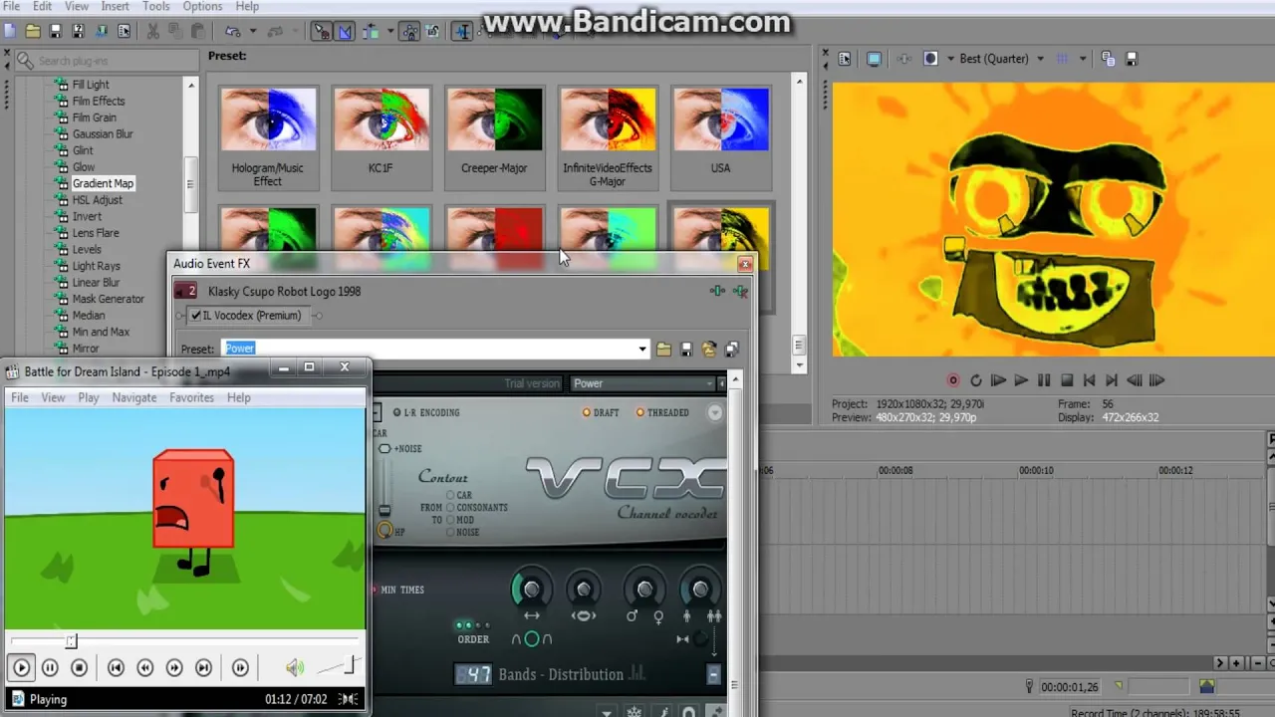Screen dimensions: 1275x717
Task: Toggle the L-R ENCODING option in Vocodex
Action: coord(426,412)
